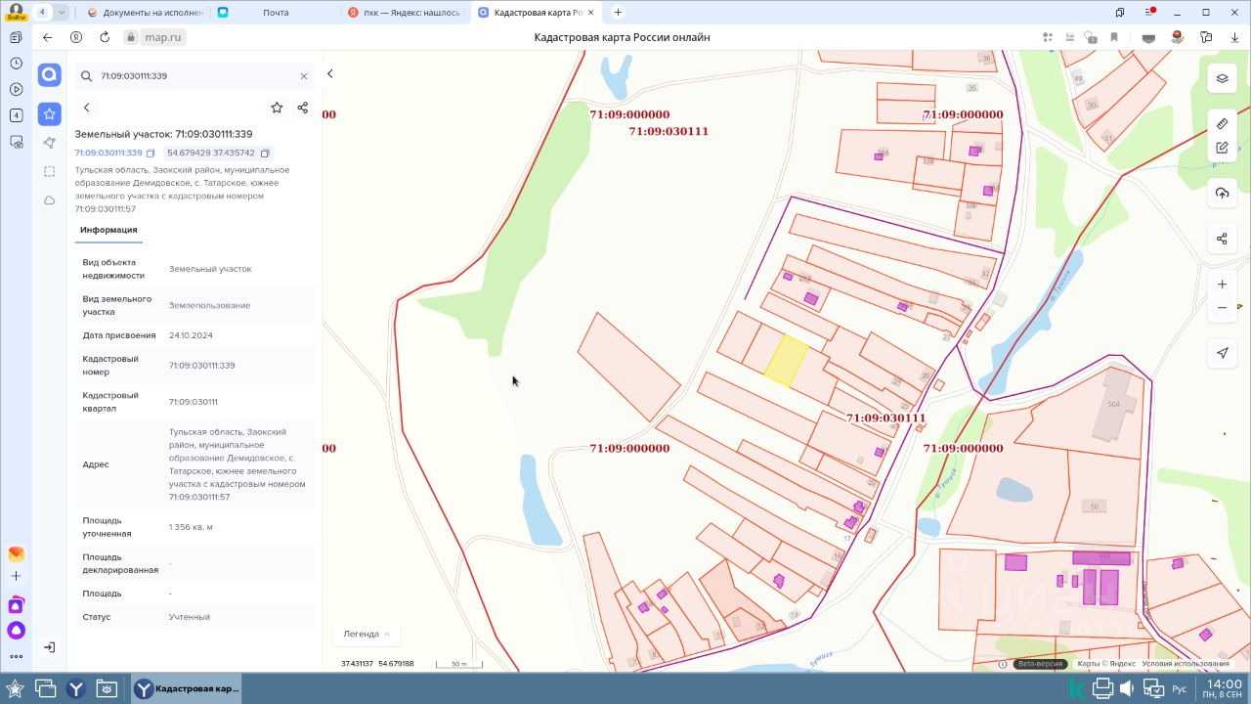1251x704 pixels.
Task: Zoom in on the map
Action: (1222, 285)
